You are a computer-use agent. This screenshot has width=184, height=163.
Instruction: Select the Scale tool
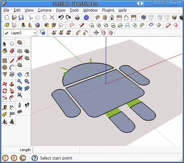(x=5, y=98)
